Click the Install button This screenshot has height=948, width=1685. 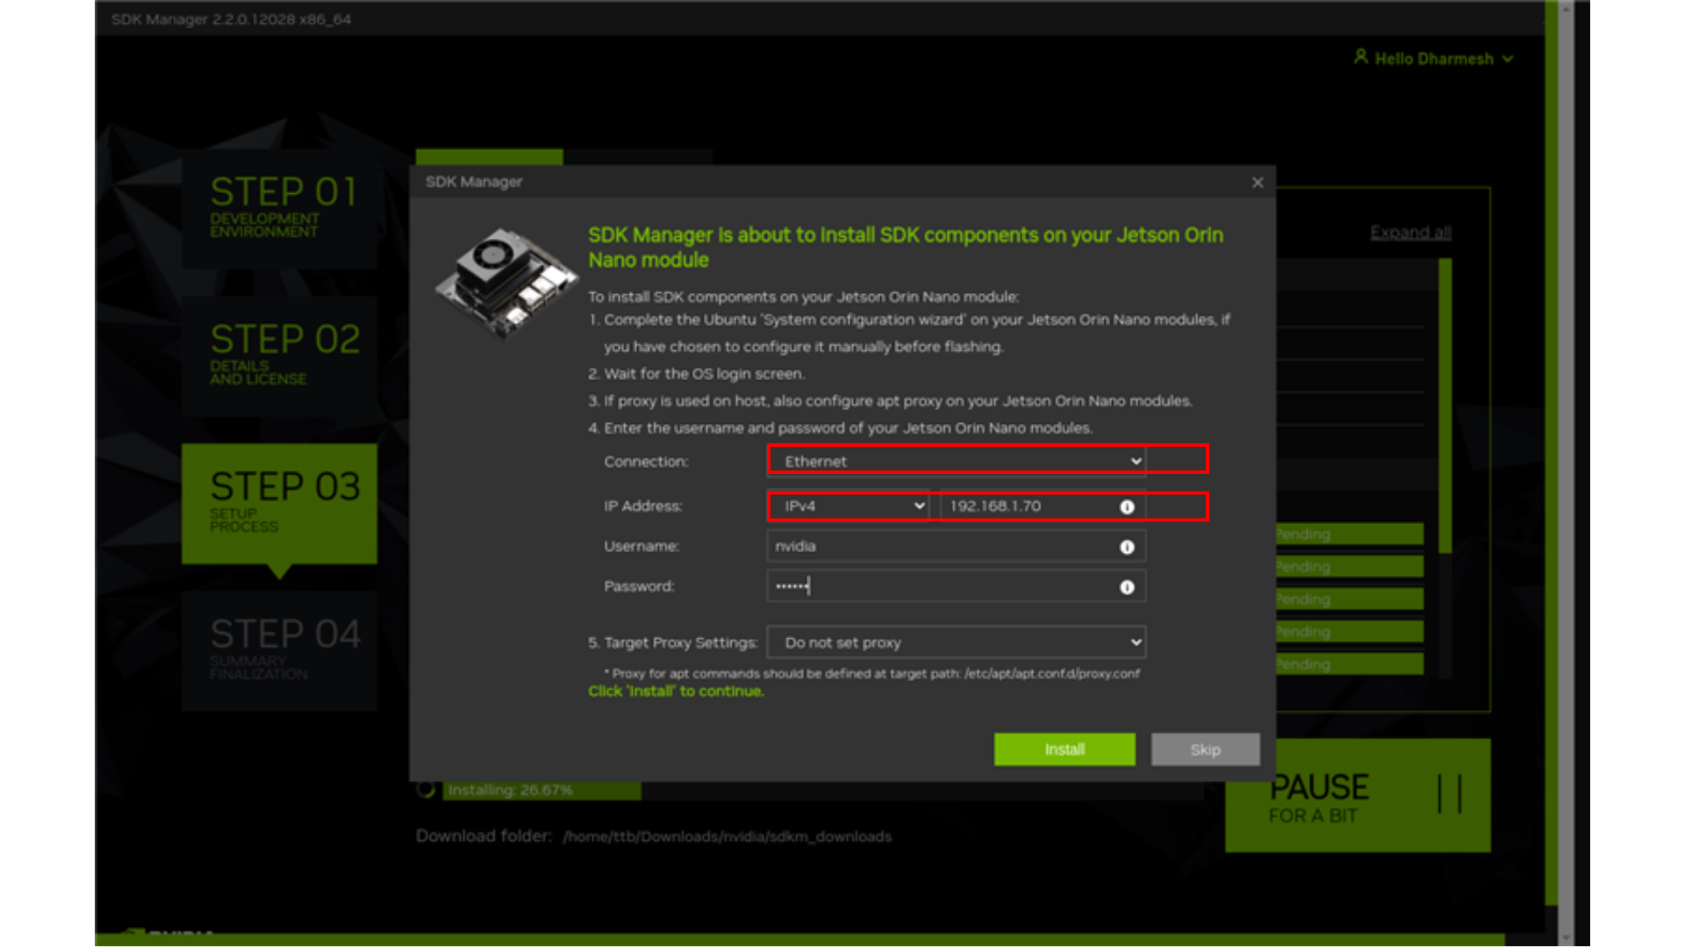(1064, 750)
